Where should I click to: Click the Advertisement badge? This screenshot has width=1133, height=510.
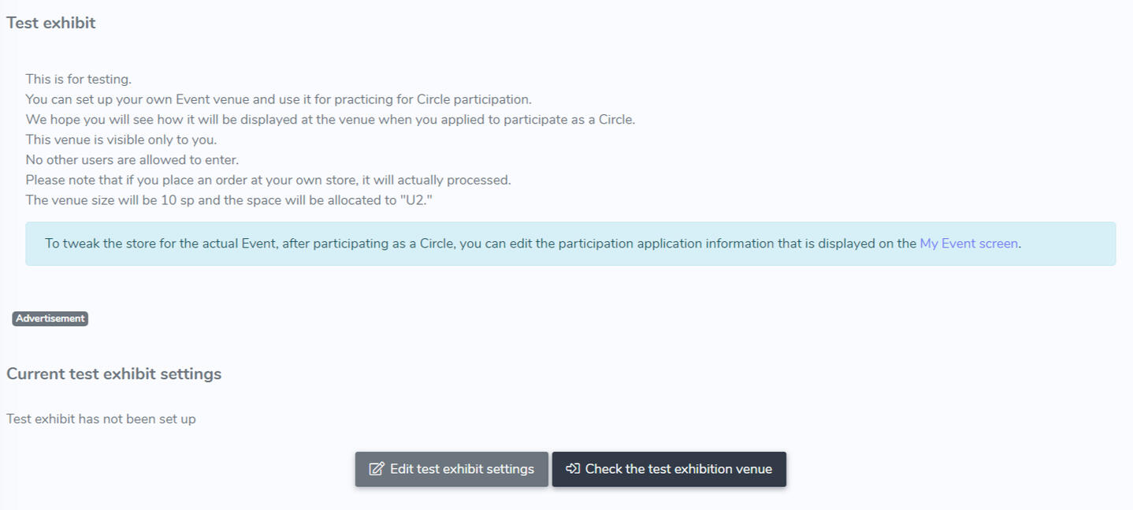(50, 318)
